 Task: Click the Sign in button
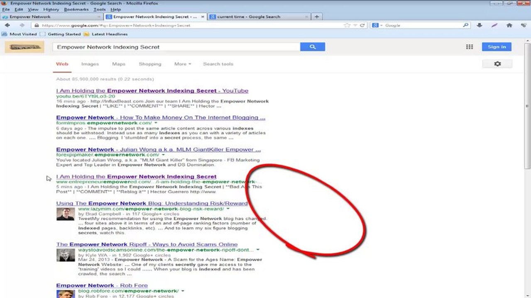pos(497,47)
